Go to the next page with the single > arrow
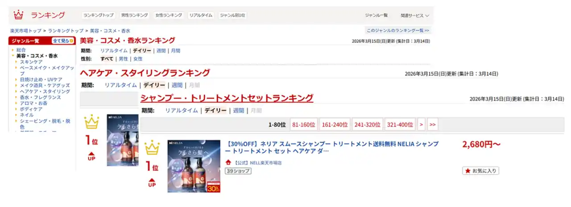 pyautogui.click(x=422, y=125)
